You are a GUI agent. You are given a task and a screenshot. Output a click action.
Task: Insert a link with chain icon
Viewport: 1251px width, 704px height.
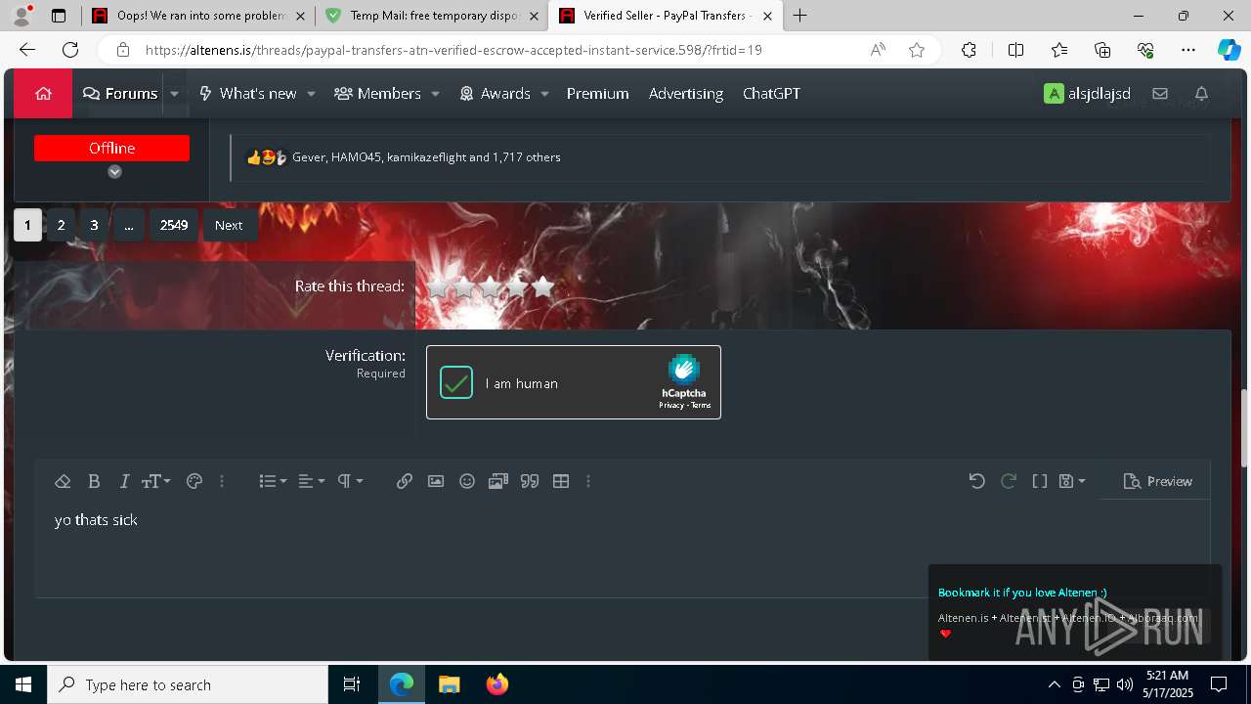click(405, 481)
